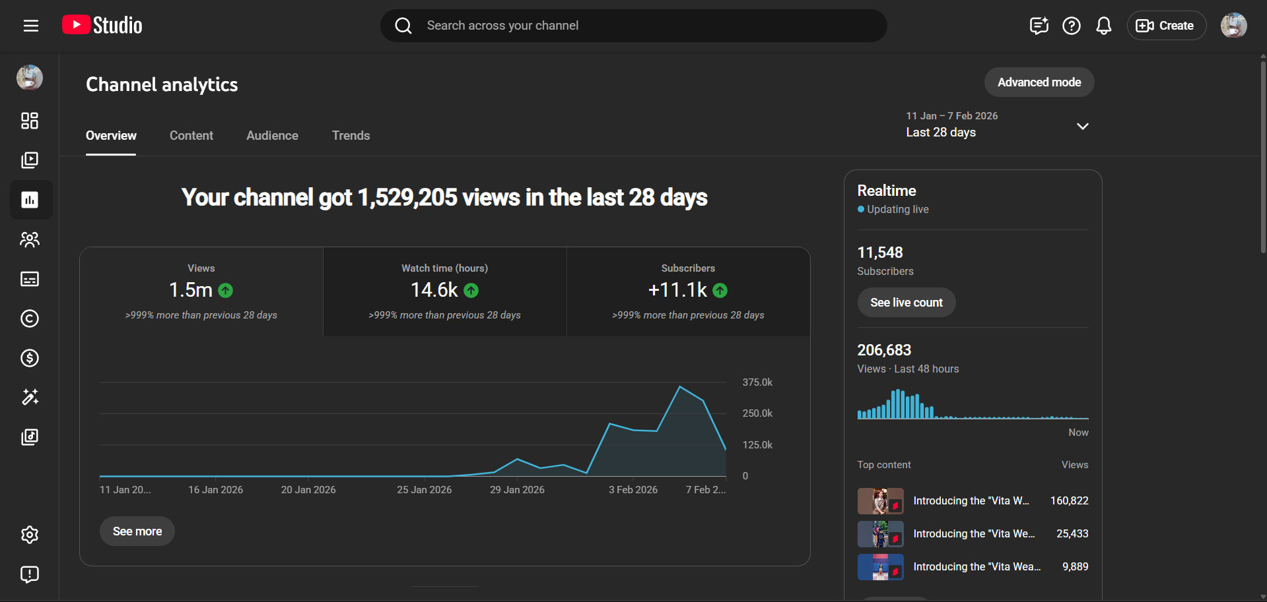Open Customization magic wand icon

[30, 397]
